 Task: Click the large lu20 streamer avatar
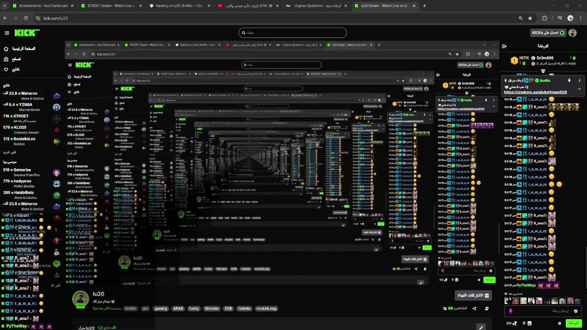click(x=80, y=299)
